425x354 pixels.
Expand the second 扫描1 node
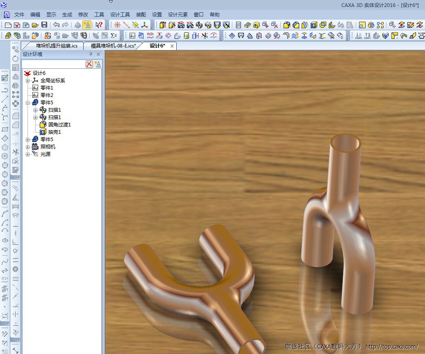click(35, 117)
